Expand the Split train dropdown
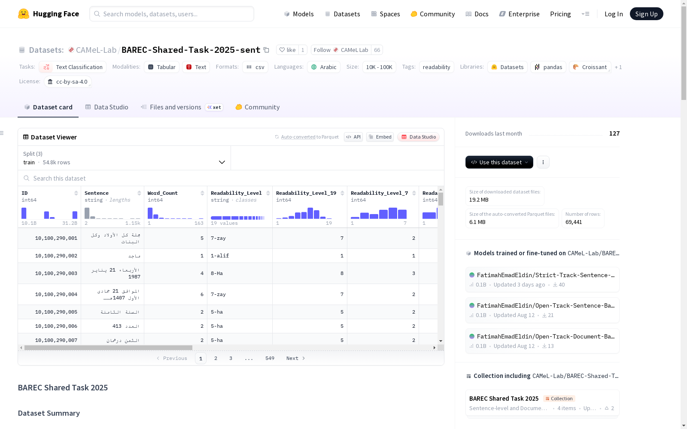Viewport: 687px width, 429px height. [124, 158]
